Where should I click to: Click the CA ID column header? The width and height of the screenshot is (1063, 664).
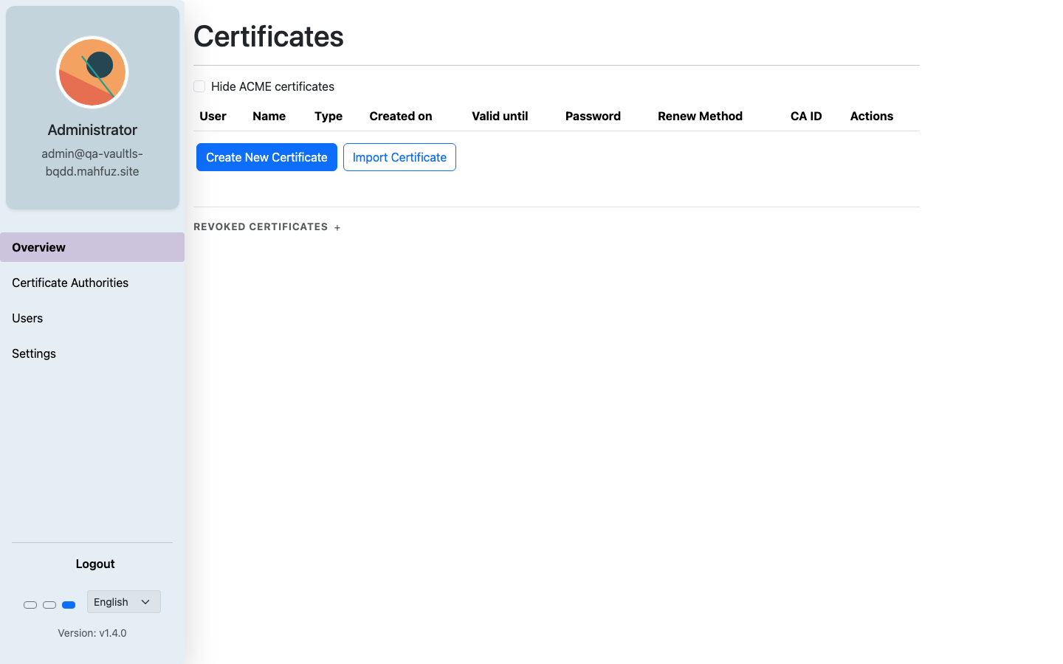coord(806,116)
